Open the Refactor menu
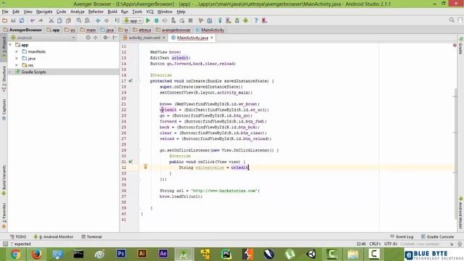This screenshot has width=464, height=261. coord(96,12)
